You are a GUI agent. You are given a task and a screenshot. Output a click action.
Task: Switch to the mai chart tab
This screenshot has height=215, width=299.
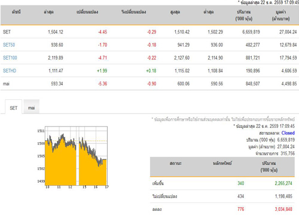(x=31, y=107)
